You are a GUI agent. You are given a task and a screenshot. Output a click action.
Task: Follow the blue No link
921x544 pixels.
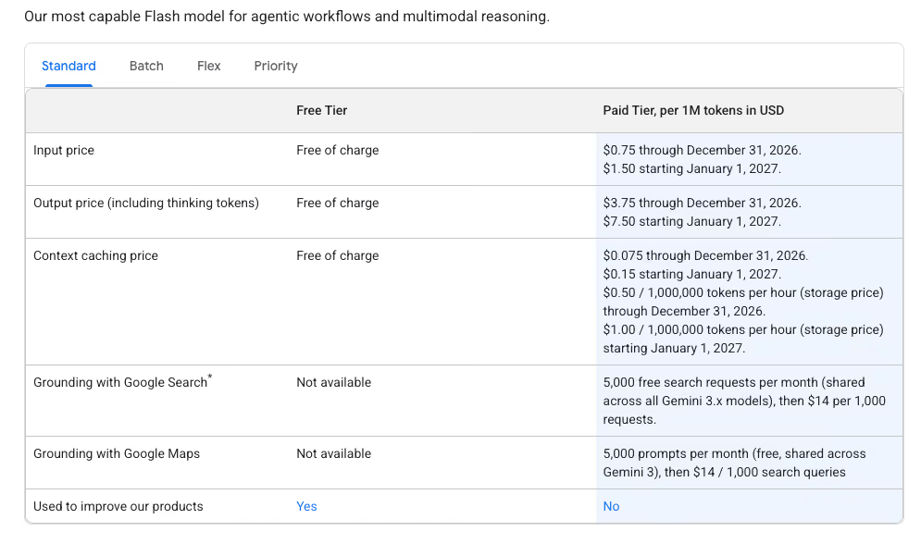pyautogui.click(x=611, y=506)
